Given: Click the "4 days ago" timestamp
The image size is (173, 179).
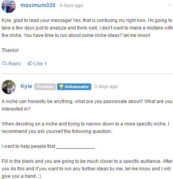Looking at the screenshot, I should click(x=71, y=6).
